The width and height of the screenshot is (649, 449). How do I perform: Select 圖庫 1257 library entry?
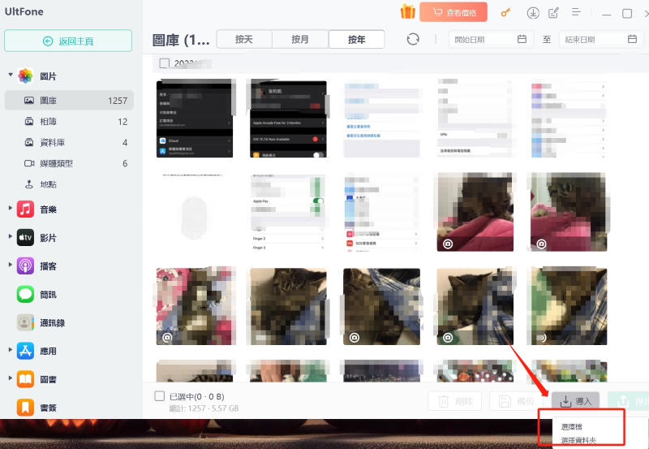pos(69,100)
